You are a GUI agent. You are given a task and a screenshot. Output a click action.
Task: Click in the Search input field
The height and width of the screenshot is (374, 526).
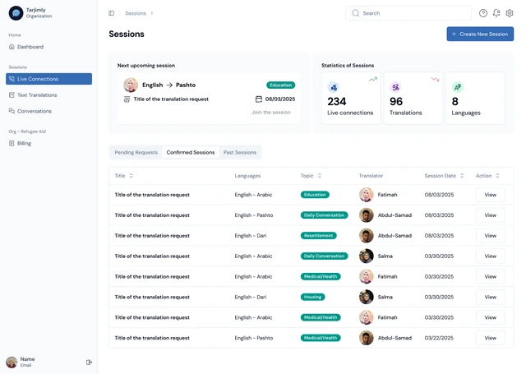pyautogui.click(x=408, y=13)
